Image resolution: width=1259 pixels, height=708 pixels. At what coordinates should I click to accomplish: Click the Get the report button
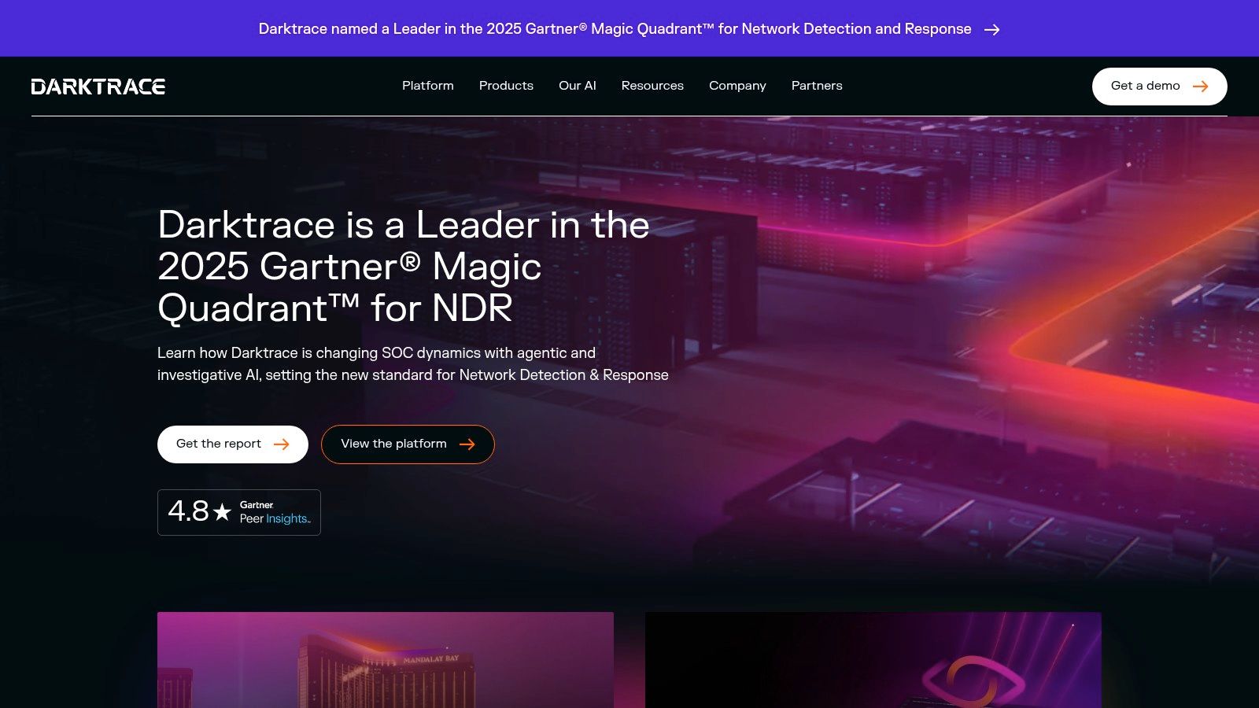click(233, 444)
